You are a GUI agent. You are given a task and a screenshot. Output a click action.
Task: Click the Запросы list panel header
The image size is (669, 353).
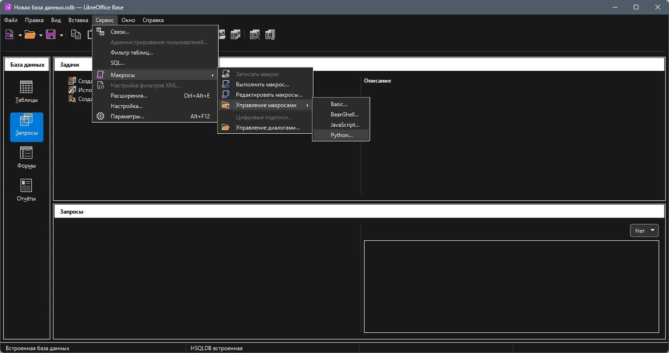tap(359, 211)
